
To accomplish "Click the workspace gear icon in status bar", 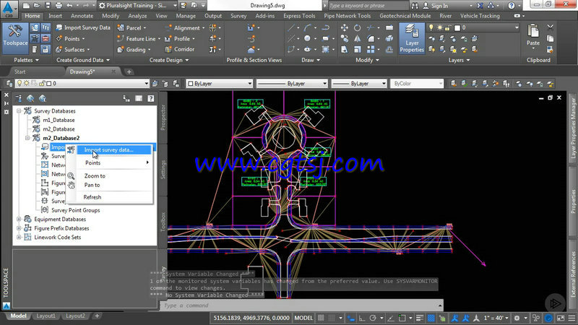I will coord(517,318).
